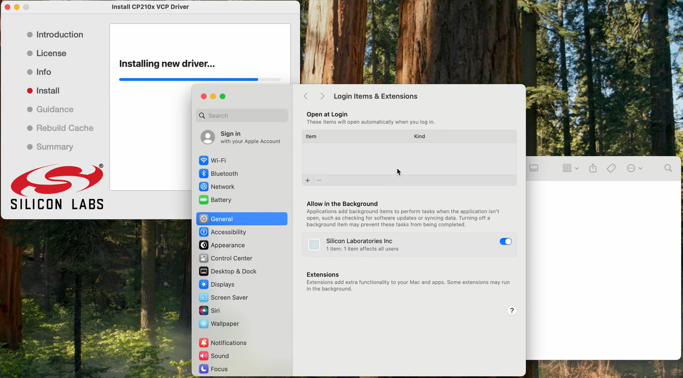Click the installer progress bar
The height and width of the screenshot is (378, 683).
pos(200,80)
